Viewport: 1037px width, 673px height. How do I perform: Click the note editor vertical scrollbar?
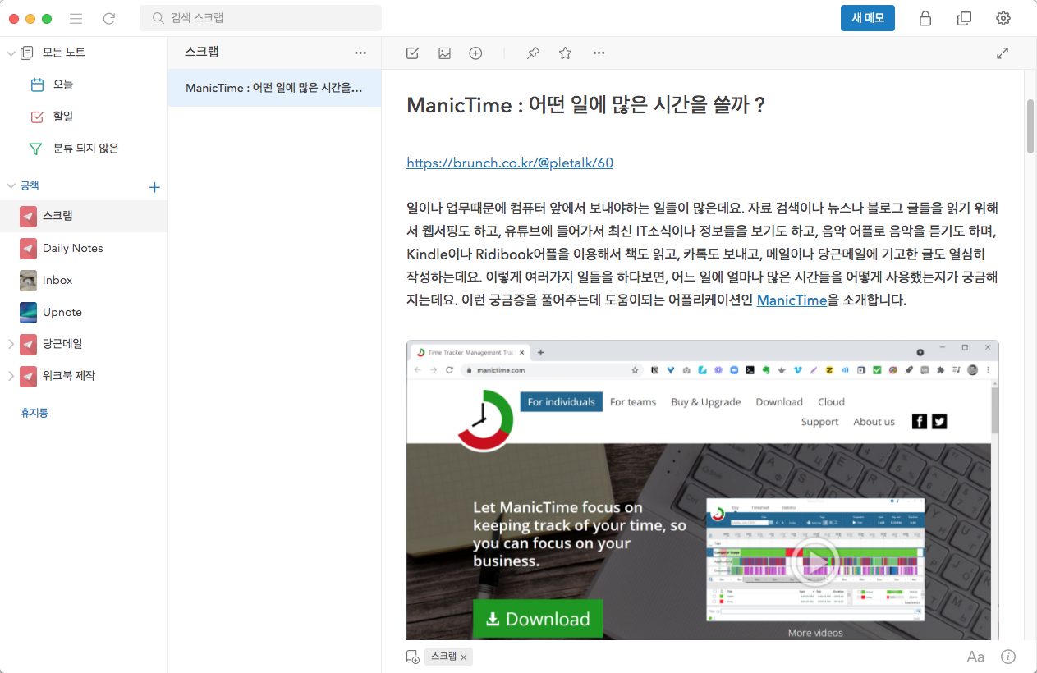[1030, 126]
